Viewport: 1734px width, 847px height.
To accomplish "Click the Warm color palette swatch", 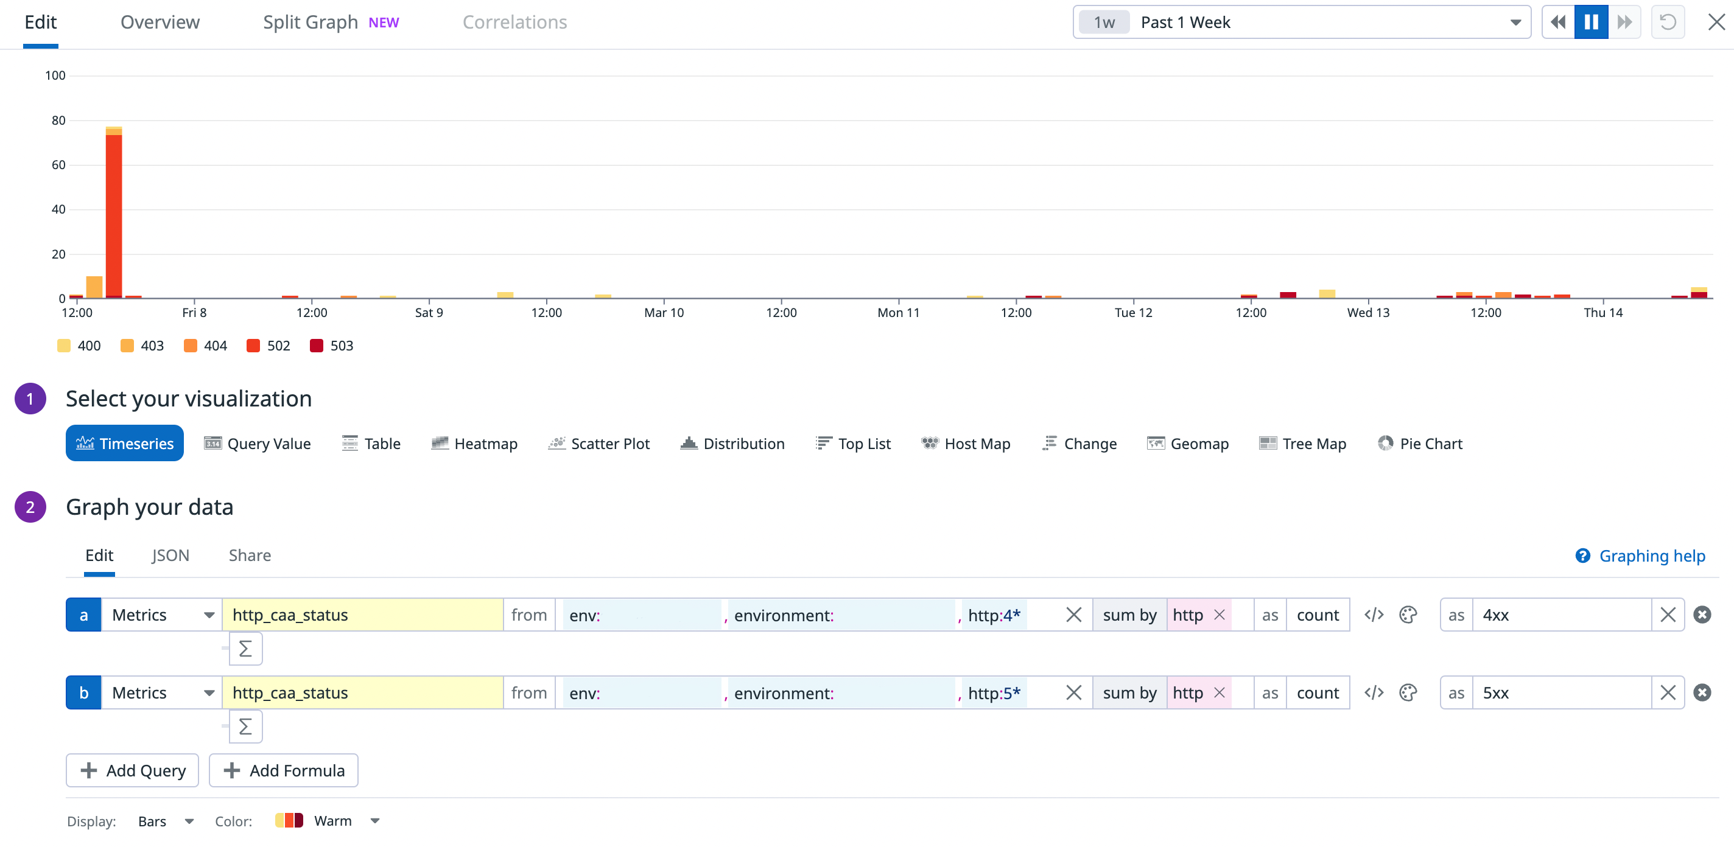I will click(x=289, y=821).
